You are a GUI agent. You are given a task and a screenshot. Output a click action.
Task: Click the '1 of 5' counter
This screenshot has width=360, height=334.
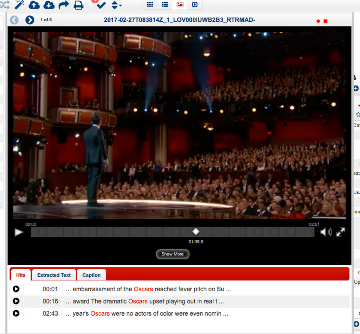(x=46, y=20)
